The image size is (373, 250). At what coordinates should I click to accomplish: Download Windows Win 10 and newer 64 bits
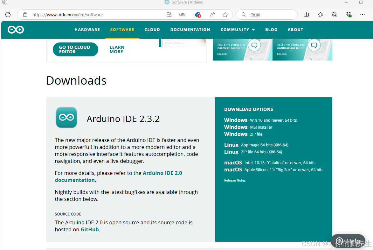(x=260, y=120)
